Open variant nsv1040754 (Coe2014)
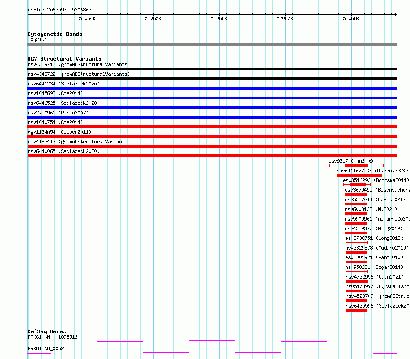The image size is (410, 359). click(x=55, y=122)
